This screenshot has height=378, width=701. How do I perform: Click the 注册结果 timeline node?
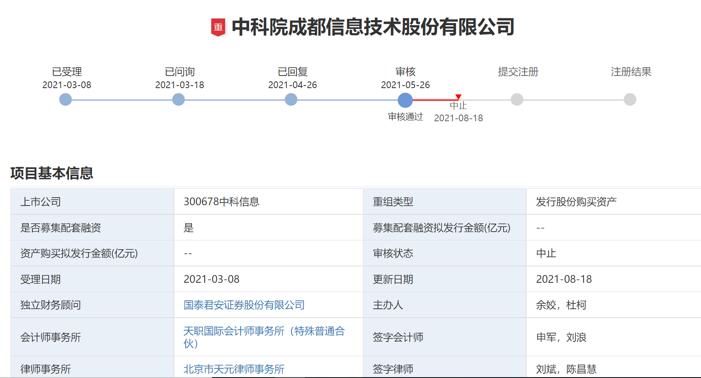[630, 99]
